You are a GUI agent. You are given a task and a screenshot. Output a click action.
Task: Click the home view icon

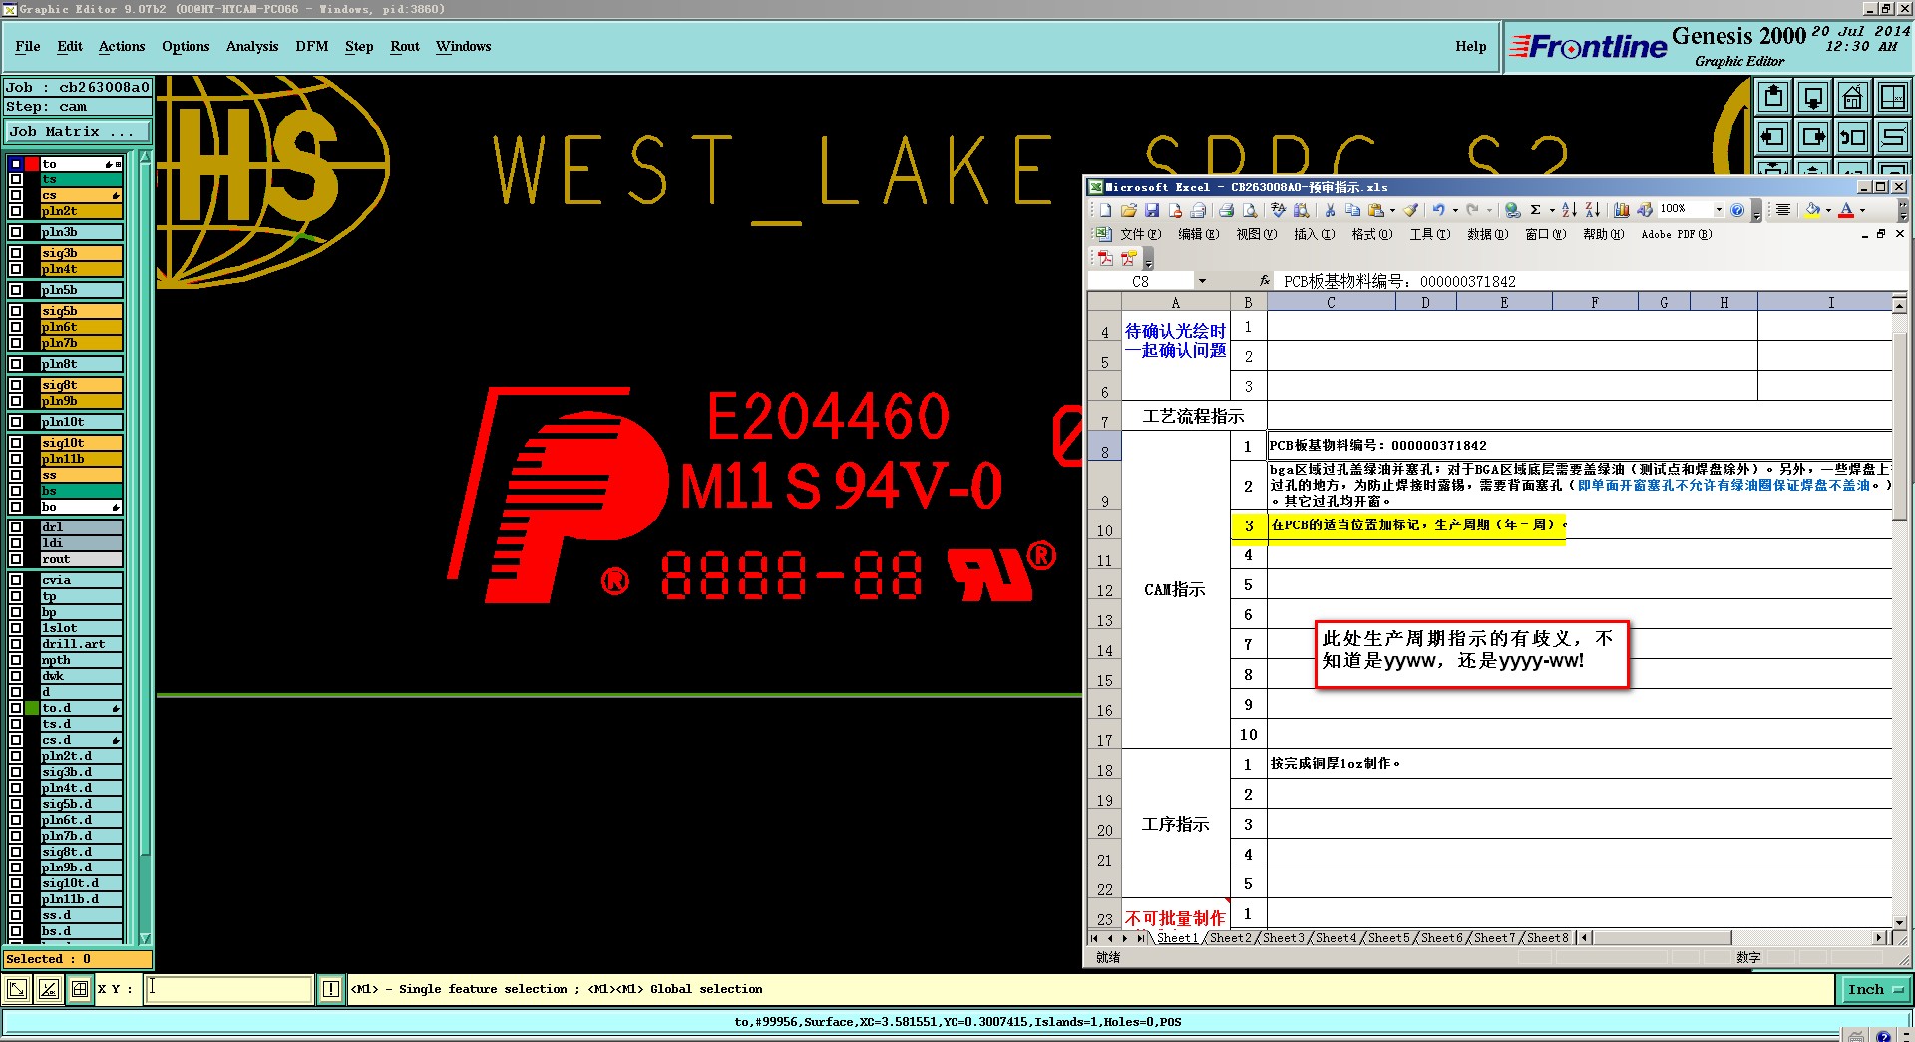tap(1853, 97)
